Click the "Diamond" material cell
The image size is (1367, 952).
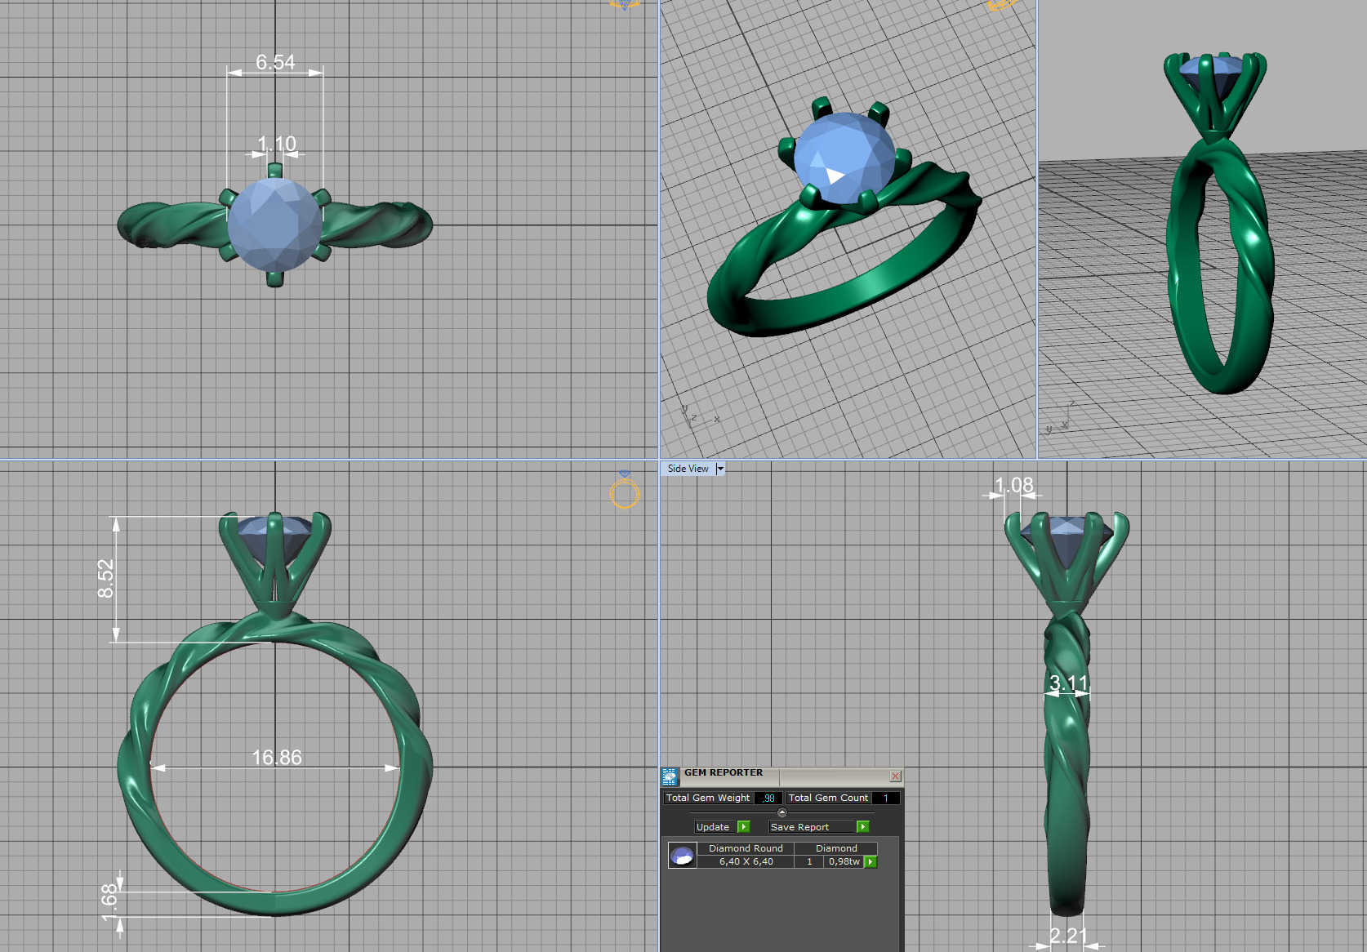click(836, 848)
